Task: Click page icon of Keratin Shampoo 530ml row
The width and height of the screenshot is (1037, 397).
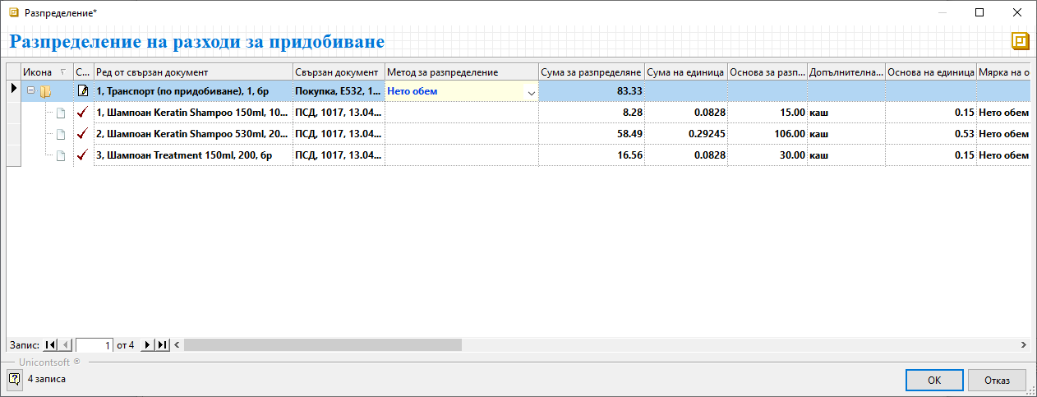Action: 60,134
